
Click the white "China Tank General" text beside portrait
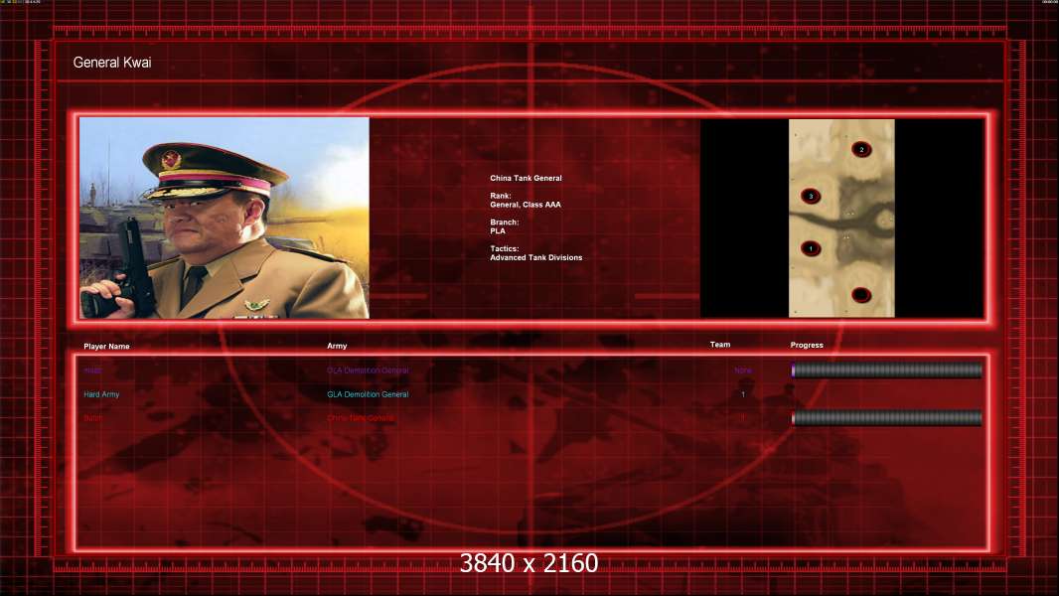point(526,178)
